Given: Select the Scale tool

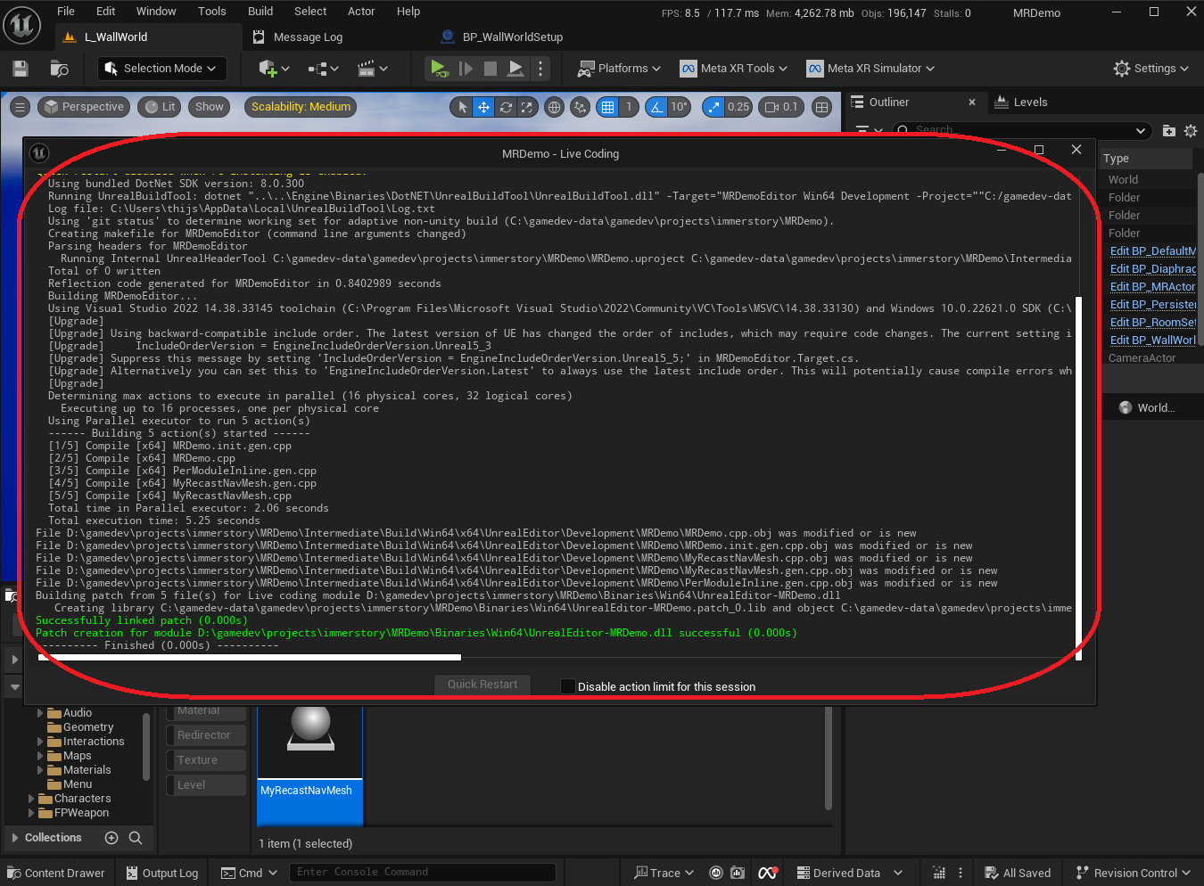Looking at the screenshot, I should pyautogui.click(x=527, y=106).
